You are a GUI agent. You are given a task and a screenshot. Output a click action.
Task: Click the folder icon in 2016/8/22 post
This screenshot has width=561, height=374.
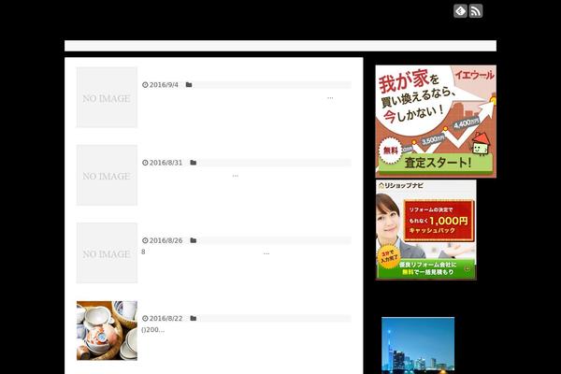point(194,319)
